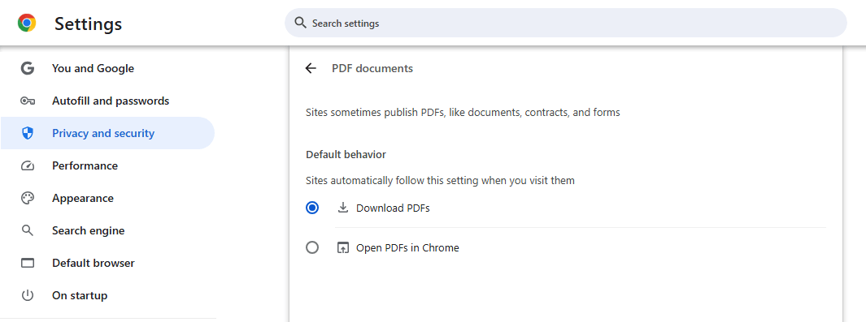Image resolution: width=866 pixels, height=322 pixels.
Task: Click the PDF documents page title
Action: click(x=372, y=68)
